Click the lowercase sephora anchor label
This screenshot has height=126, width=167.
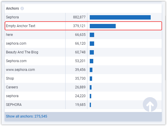tap(12, 96)
